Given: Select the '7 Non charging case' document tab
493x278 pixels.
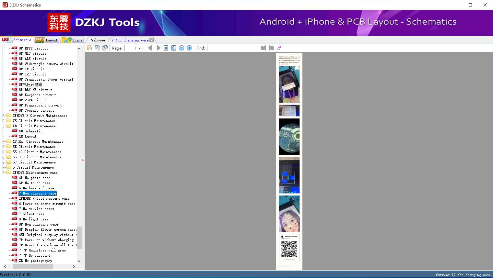Looking at the screenshot, I should point(130,40).
